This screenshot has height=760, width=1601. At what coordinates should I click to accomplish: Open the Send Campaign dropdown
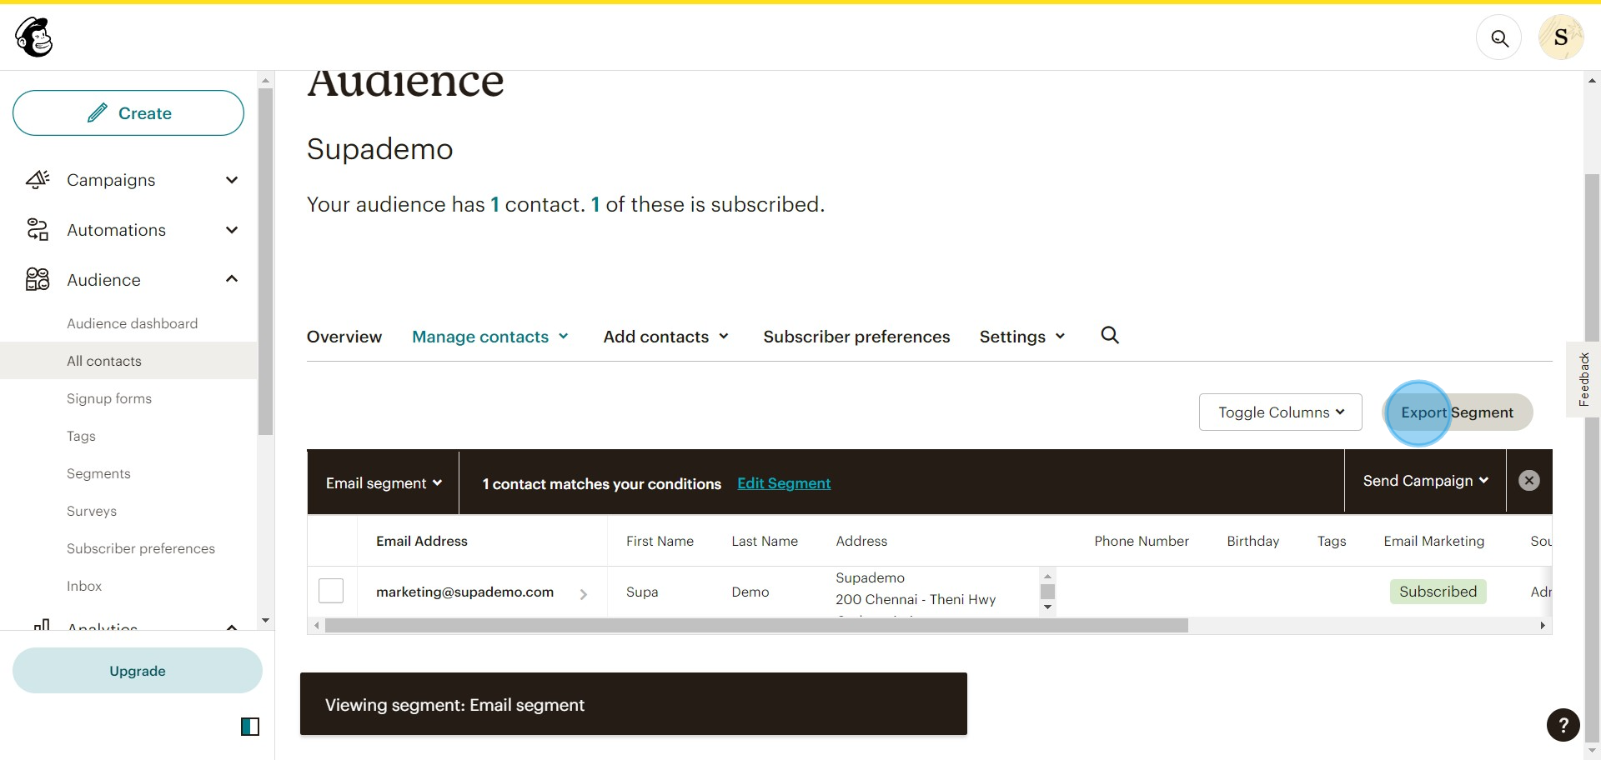pyautogui.click(x=1425, y=481)
